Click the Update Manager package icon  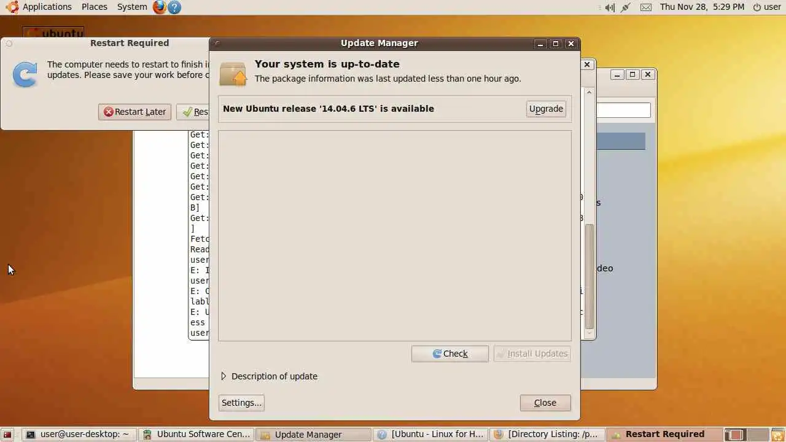point(233,74)
